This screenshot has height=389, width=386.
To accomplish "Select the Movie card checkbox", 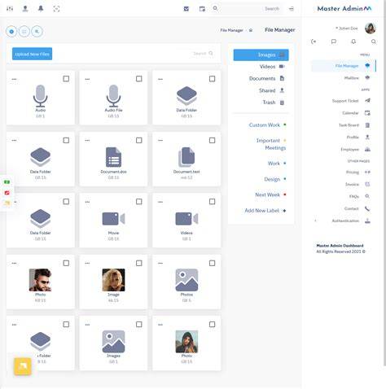I will coord(139,202).
